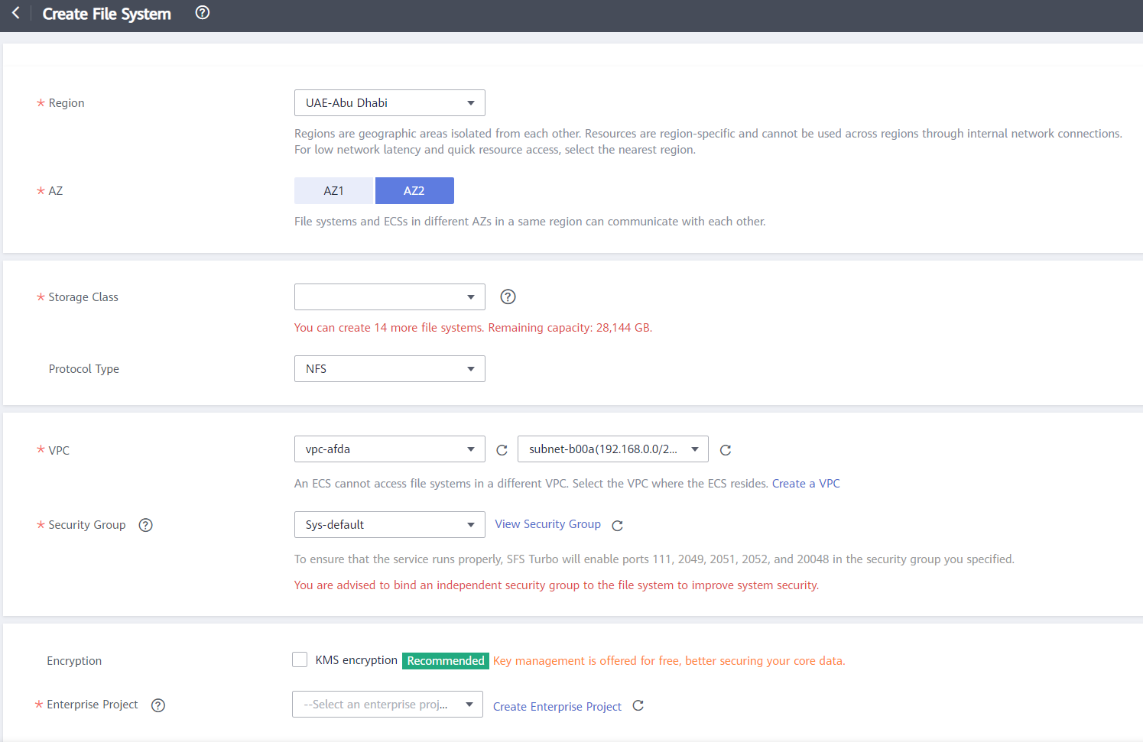Open the subnet-b00a subnet dropdown
Image resolution: width=1143 pixels, height=742 pixels.
[612, 449]
